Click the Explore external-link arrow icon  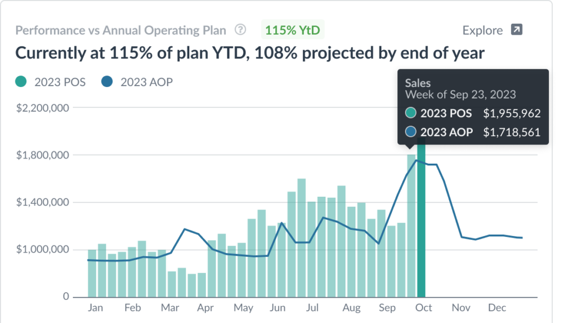pyautogui.click(x=518, y=30)
